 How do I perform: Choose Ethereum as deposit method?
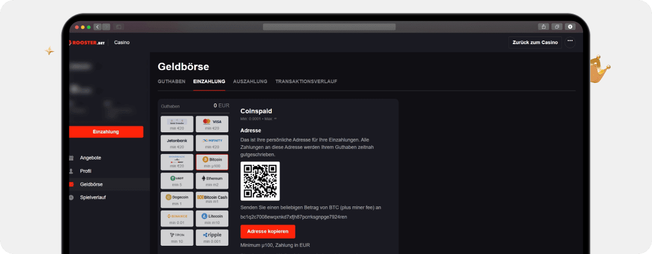(x=212, y=181)
